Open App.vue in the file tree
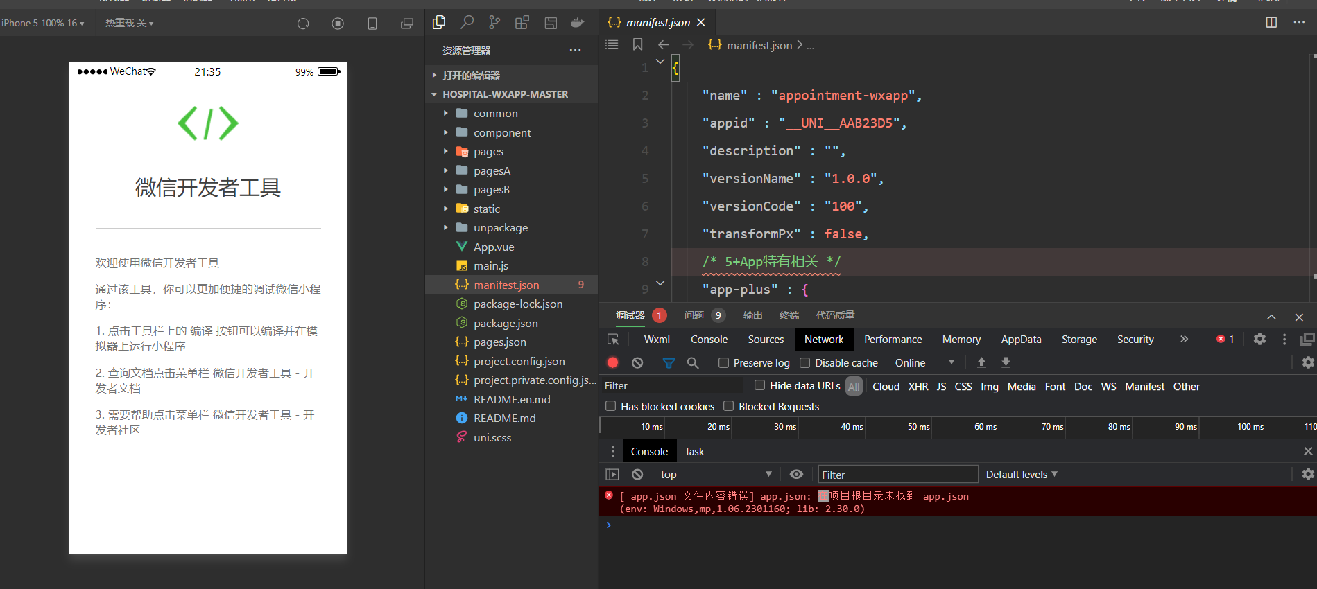 pyautogui.click(x=511, y=247)
